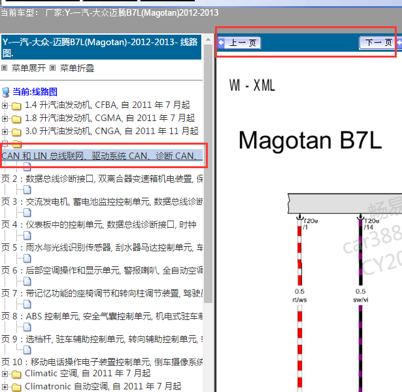402x392 pixels.
Task: Click the folder icon of 1.4 升汽油发动机
Action: coord(16,106)
